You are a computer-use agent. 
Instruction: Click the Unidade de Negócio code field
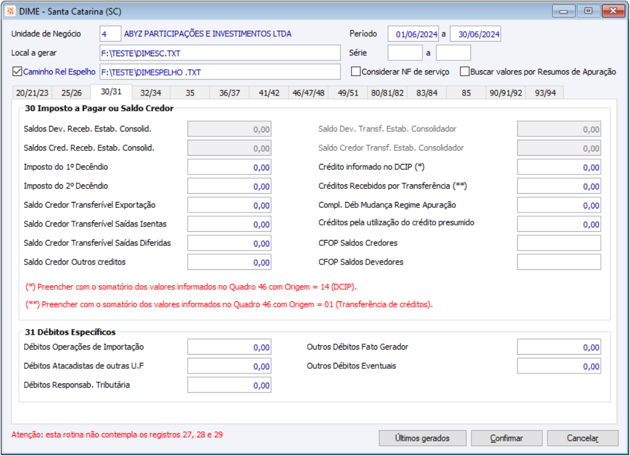(110, 34)
